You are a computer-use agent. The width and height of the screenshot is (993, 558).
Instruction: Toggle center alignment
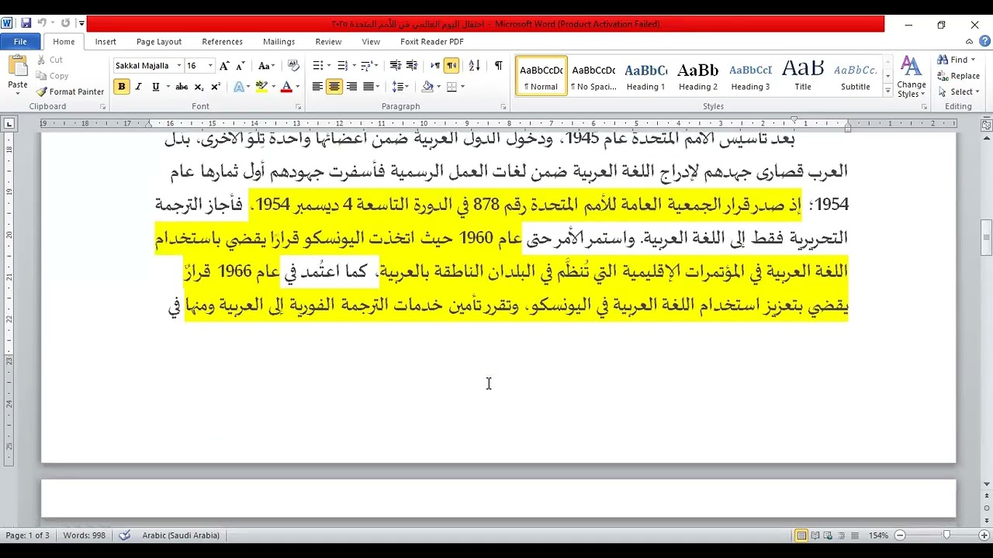coord(334,87)
